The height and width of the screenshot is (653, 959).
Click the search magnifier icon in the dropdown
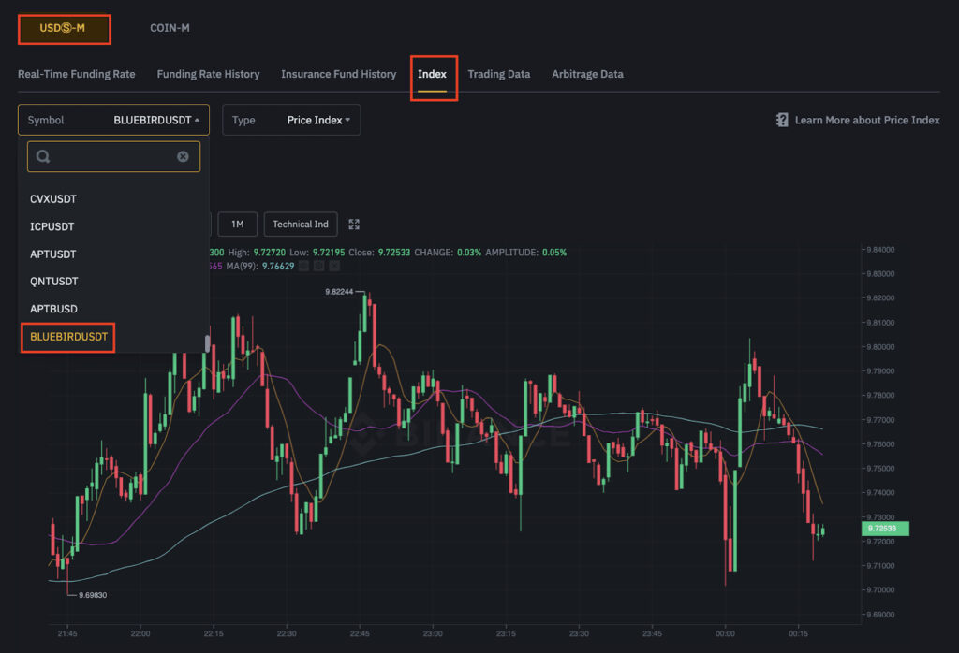[42, 156]
